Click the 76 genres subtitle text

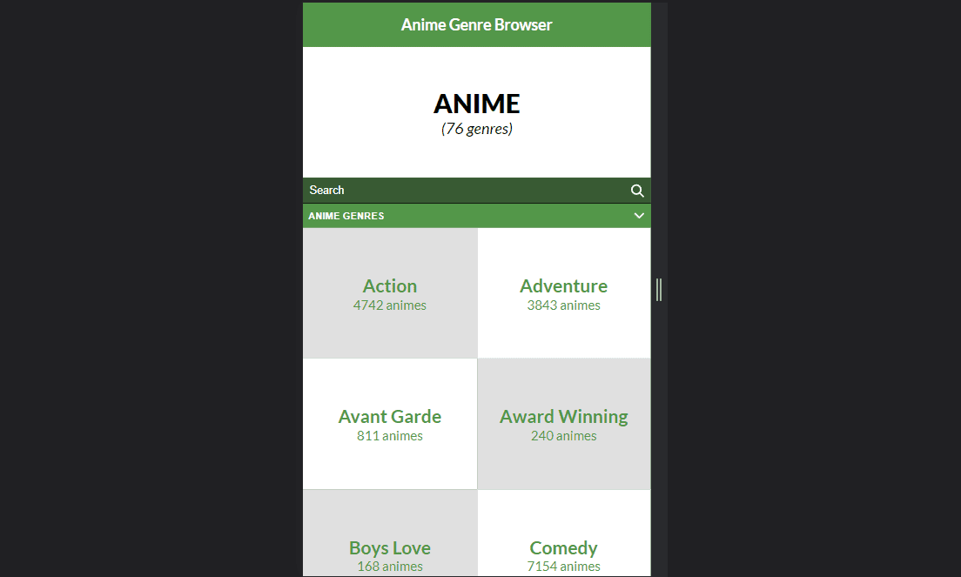[476, 129]
